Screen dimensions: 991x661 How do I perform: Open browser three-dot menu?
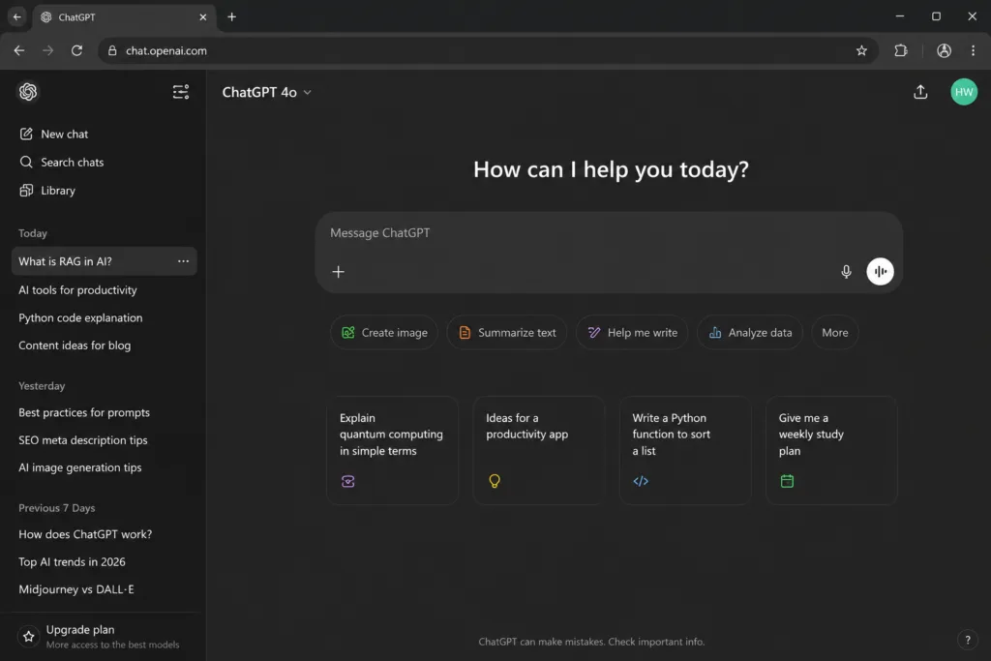tap(973, 50)
